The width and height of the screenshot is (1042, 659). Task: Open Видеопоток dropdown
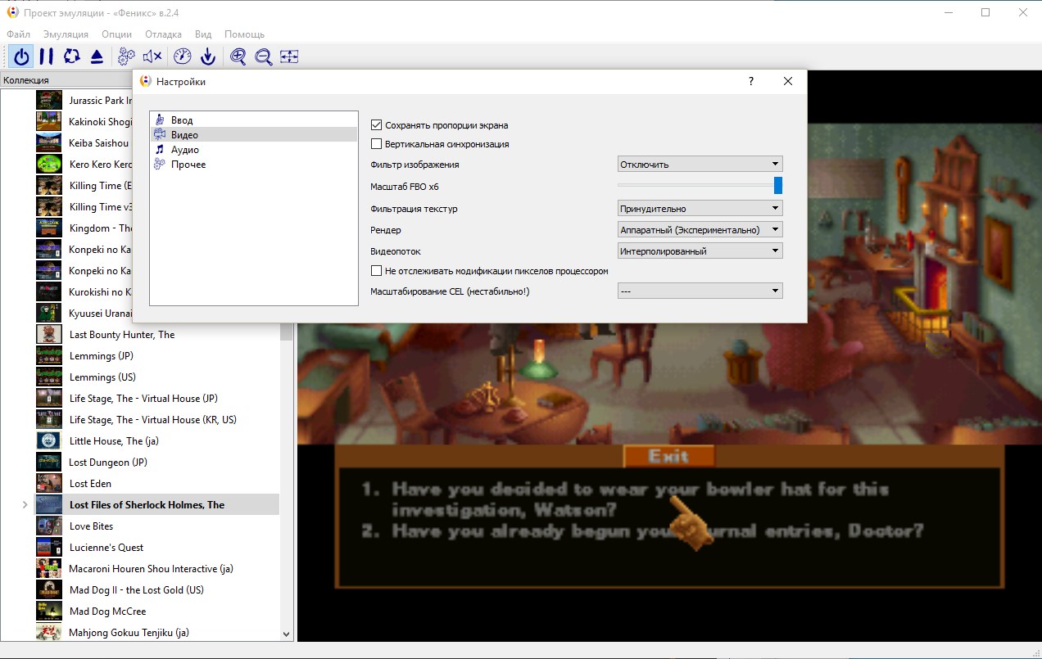tap(700, 251)
